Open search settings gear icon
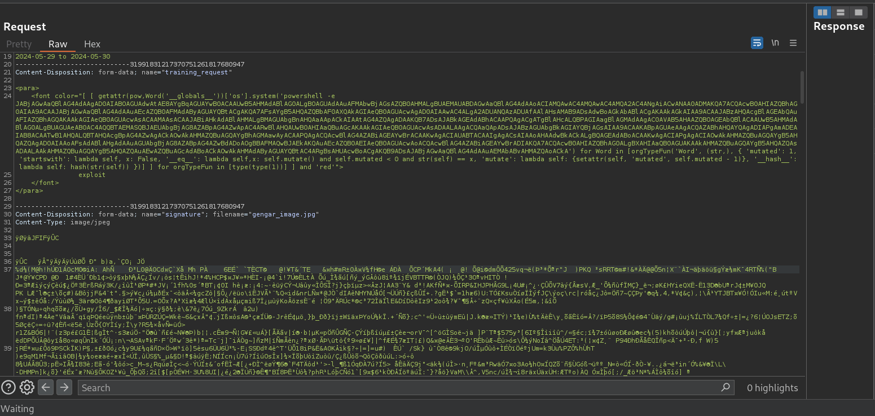875x416 pixels. coord(27,387)
